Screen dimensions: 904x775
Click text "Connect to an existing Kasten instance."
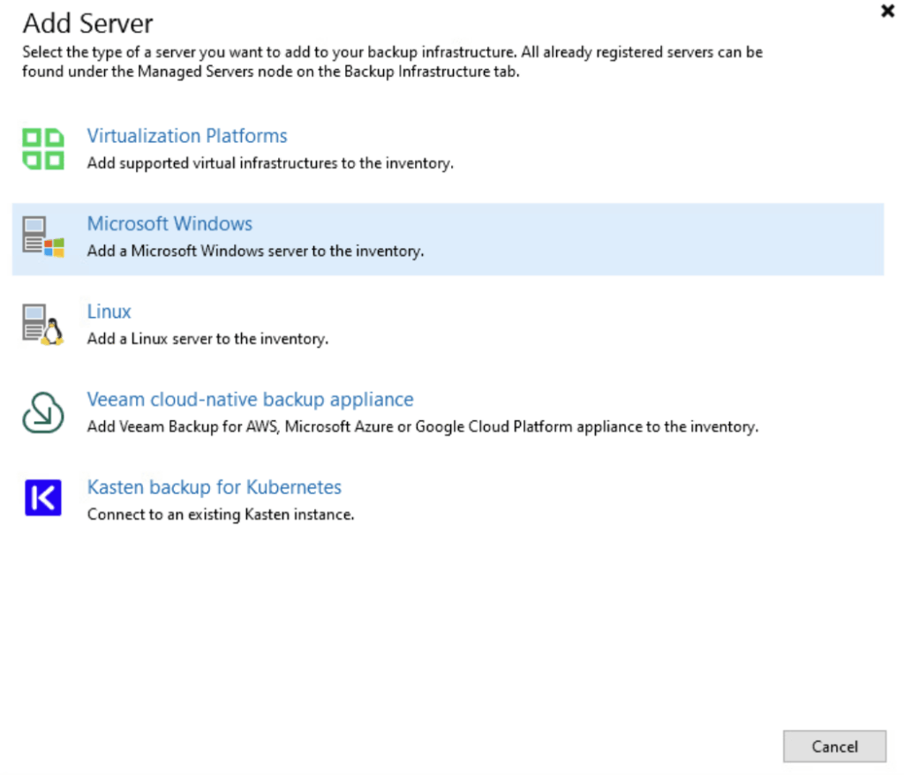point(221,515)
